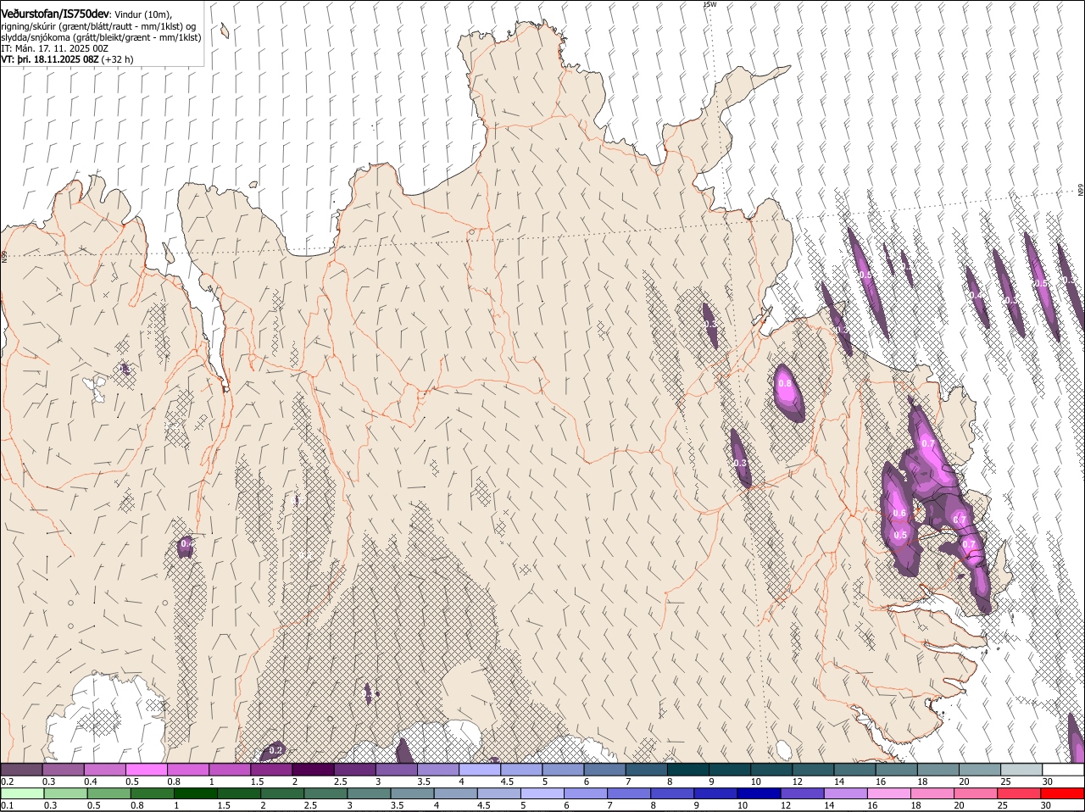Pick darkest green lower swatch between 1 and 1.5
The image size is (1085, 812).
[x=195, y=793]
